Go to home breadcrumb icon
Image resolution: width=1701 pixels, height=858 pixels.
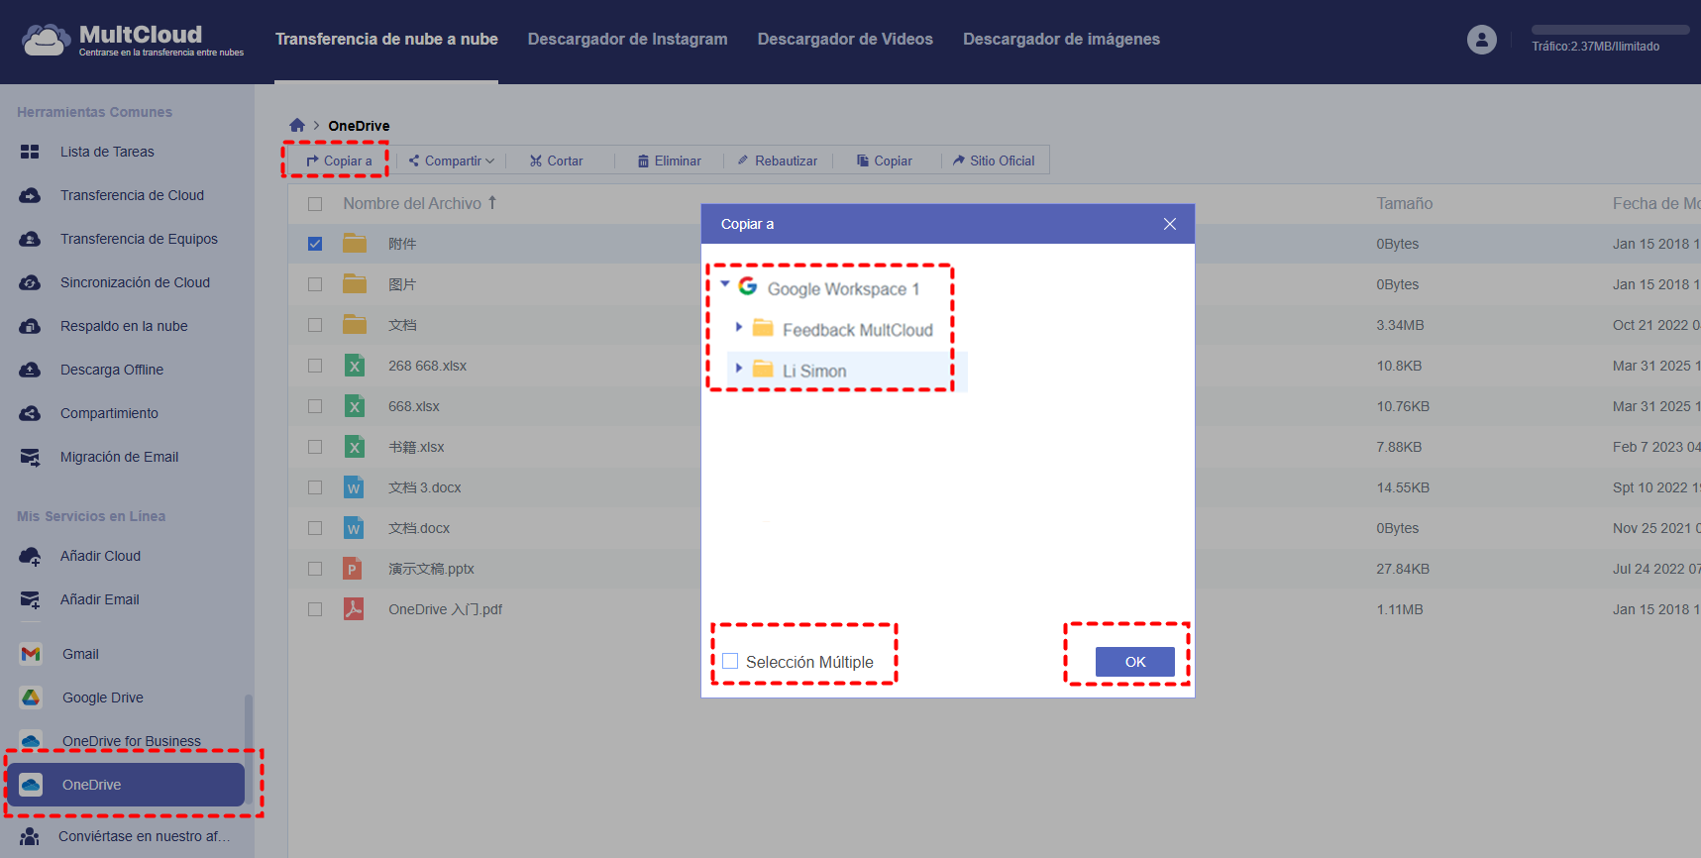pyautogui.click(x=297, y=125)
